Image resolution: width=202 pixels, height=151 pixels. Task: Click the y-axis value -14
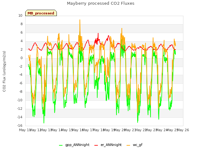[x=20, y=117]
